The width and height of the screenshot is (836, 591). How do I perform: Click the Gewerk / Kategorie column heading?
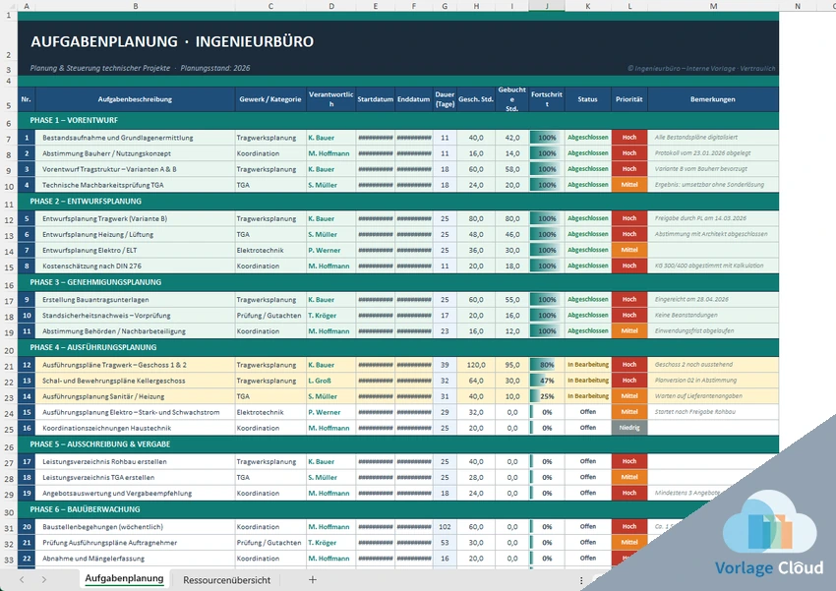pos(270,99)
